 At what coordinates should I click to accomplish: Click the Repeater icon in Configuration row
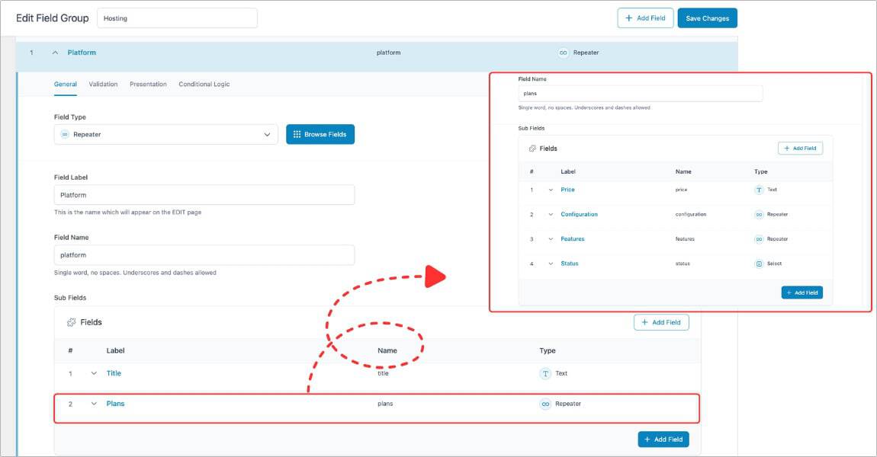pyautogui.click(x=759, y=215)
